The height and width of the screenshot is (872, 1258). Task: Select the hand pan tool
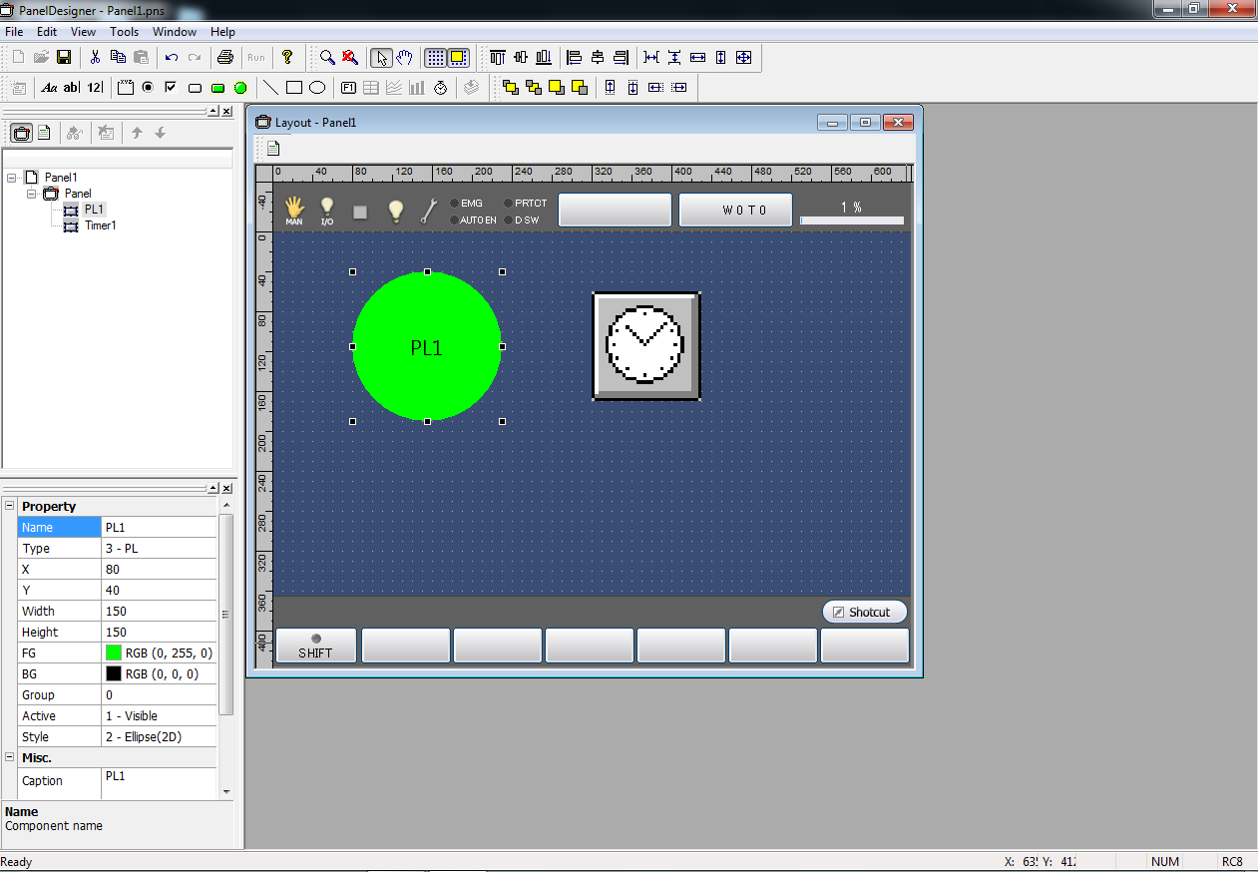pos(405,58)
